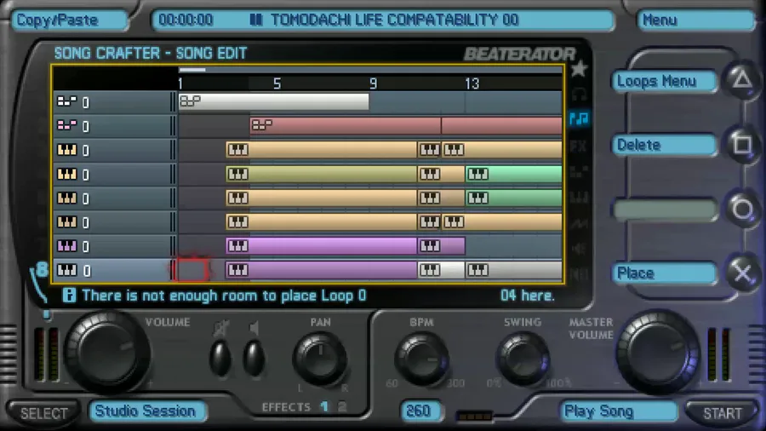Select track 1 drum icon

(x=67, y=101)
